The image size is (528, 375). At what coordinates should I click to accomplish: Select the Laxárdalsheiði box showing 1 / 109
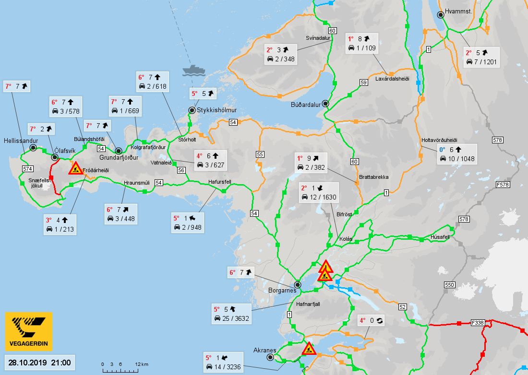pyautogui.click(x=362, y=43)
